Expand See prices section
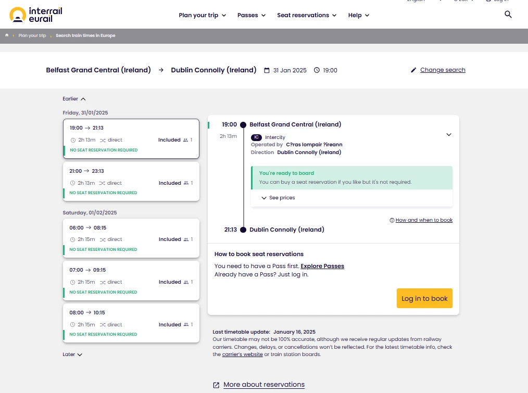 pyautogui.click(x=278, y=198)
